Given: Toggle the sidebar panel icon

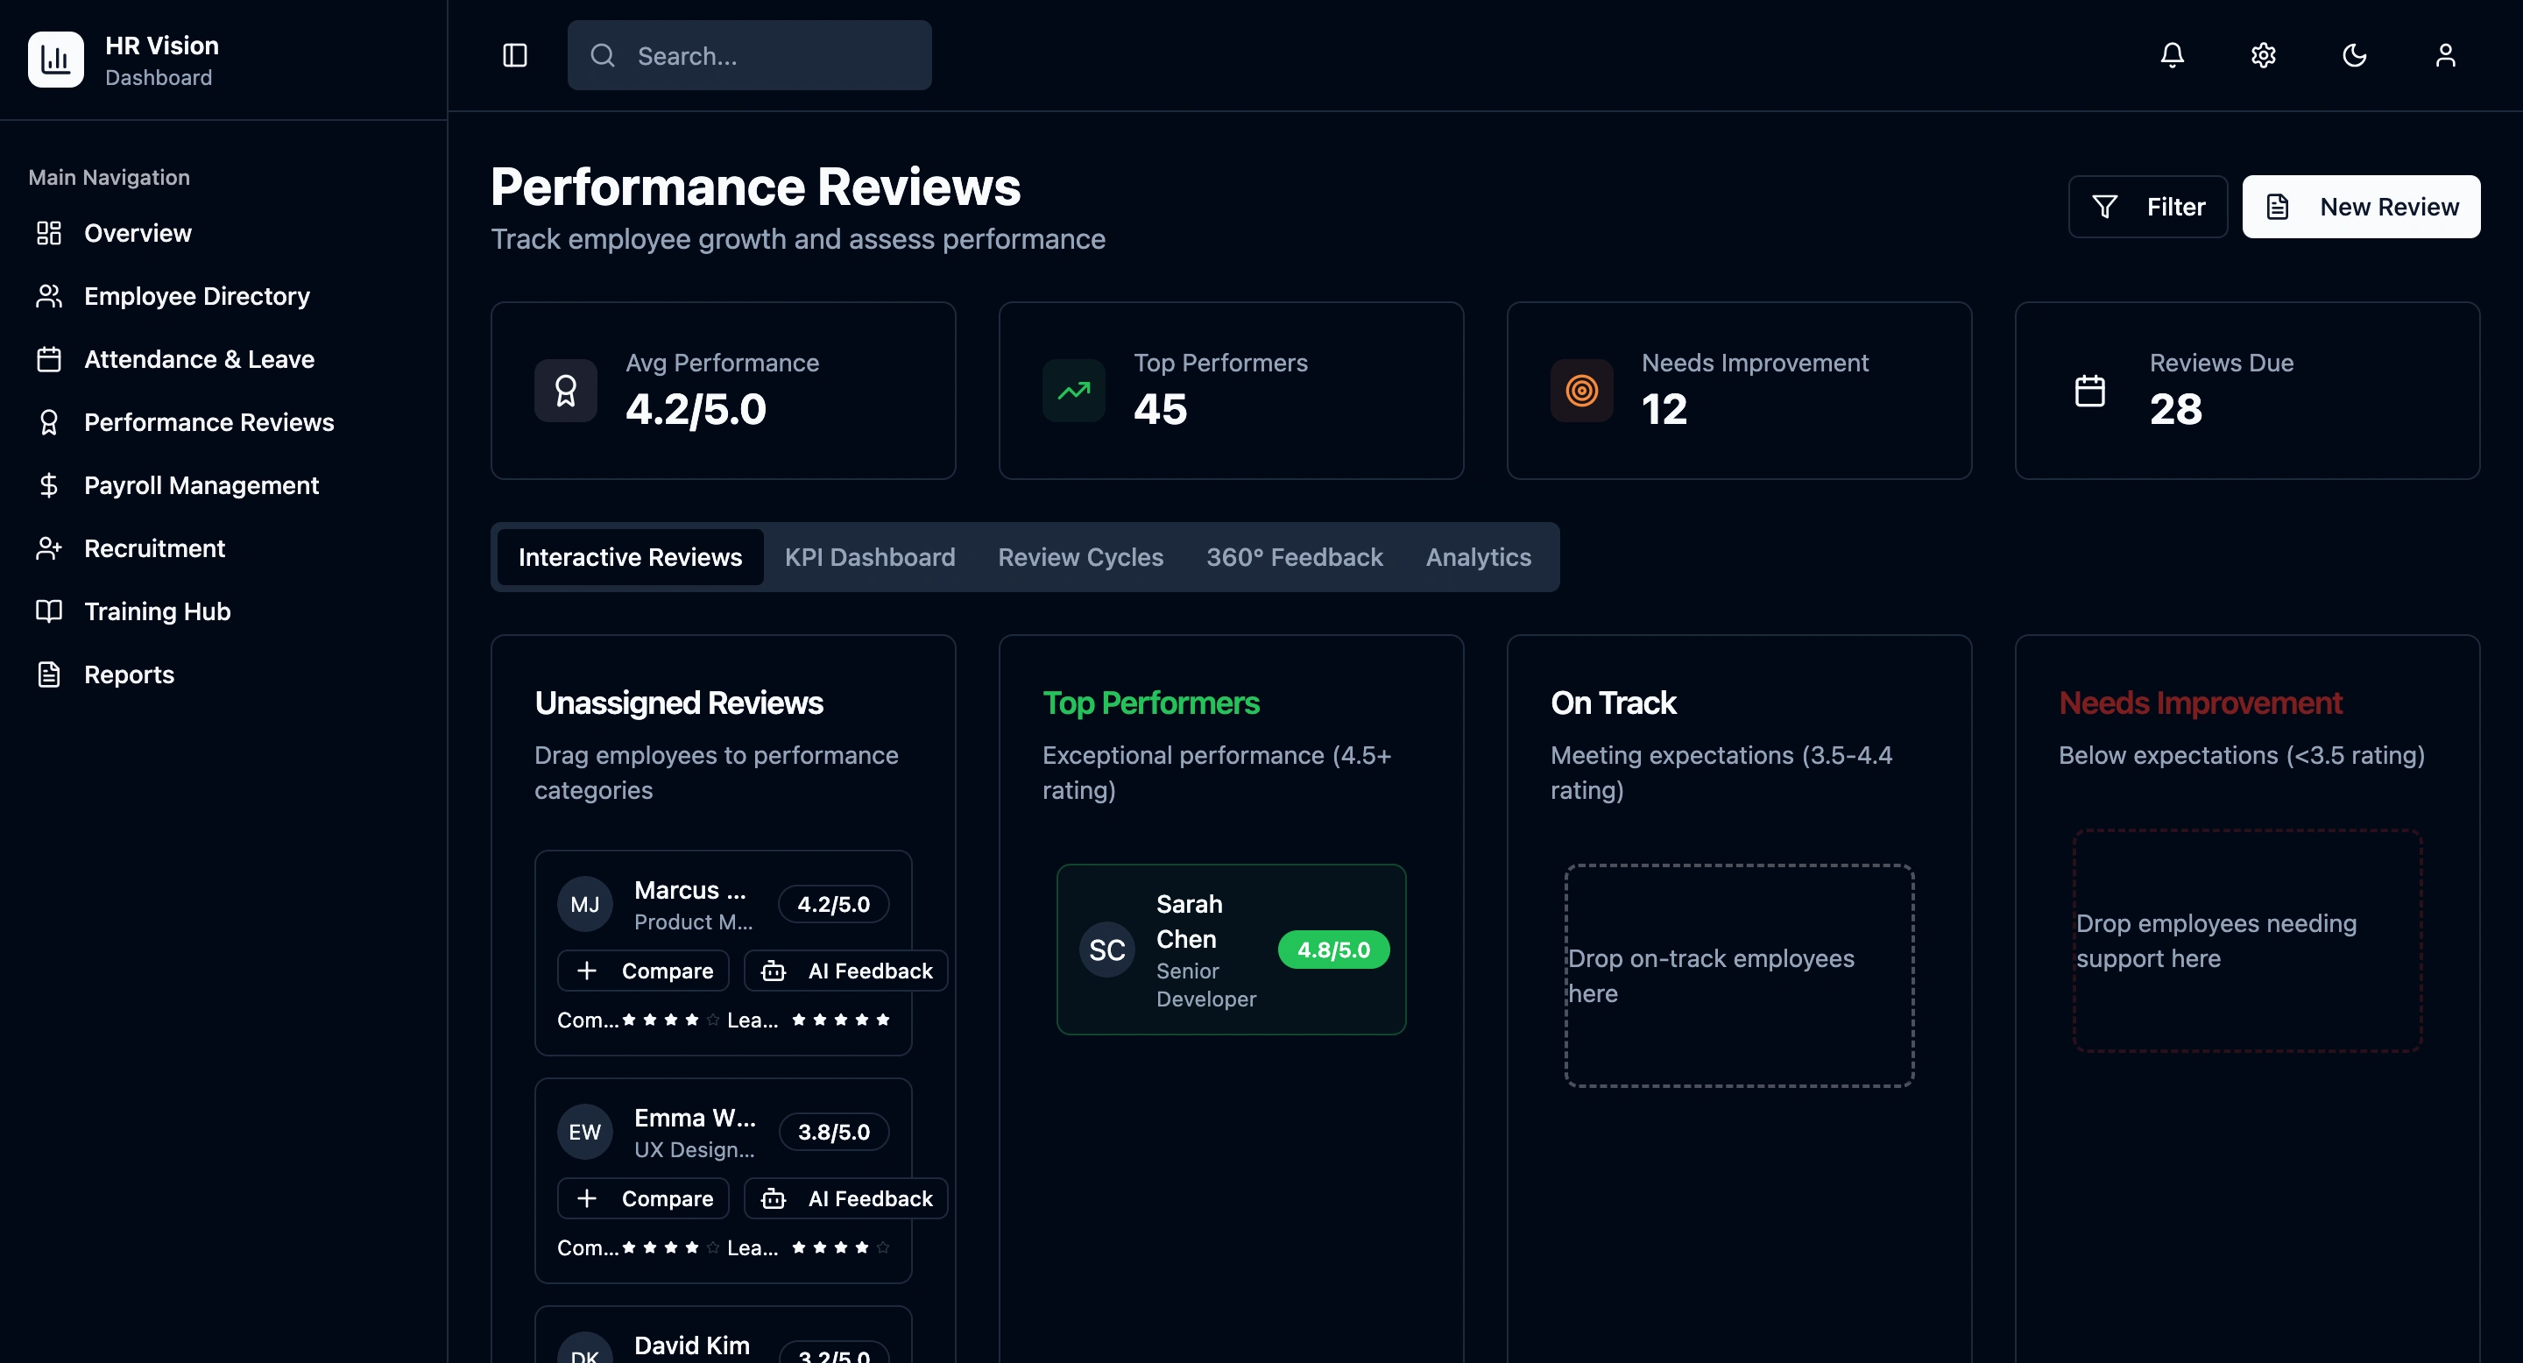Looking at the screenshot, I should 514,56.
